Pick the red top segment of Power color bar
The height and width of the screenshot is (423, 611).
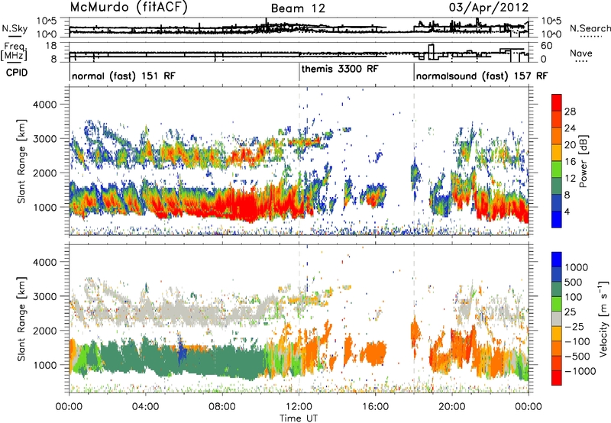tap(557, 103)
